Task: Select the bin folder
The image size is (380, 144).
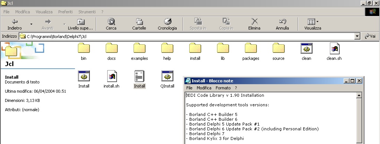Action: [x=83, y=52]
